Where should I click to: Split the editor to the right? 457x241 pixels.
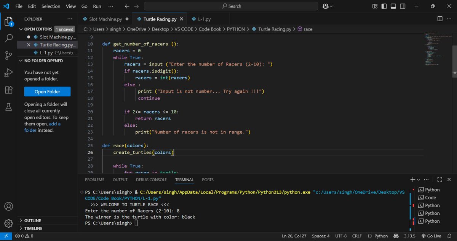click(440, 19)
